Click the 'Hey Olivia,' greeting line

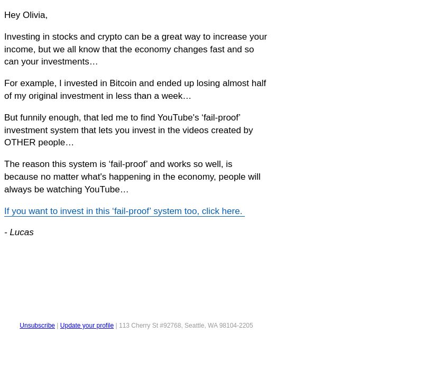pos(26,15)
